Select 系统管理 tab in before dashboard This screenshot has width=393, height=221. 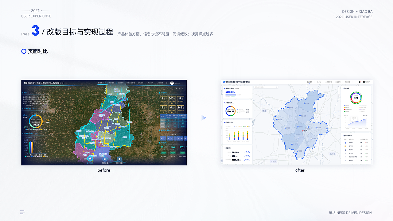pyautogui.click(x=160, y=83)
